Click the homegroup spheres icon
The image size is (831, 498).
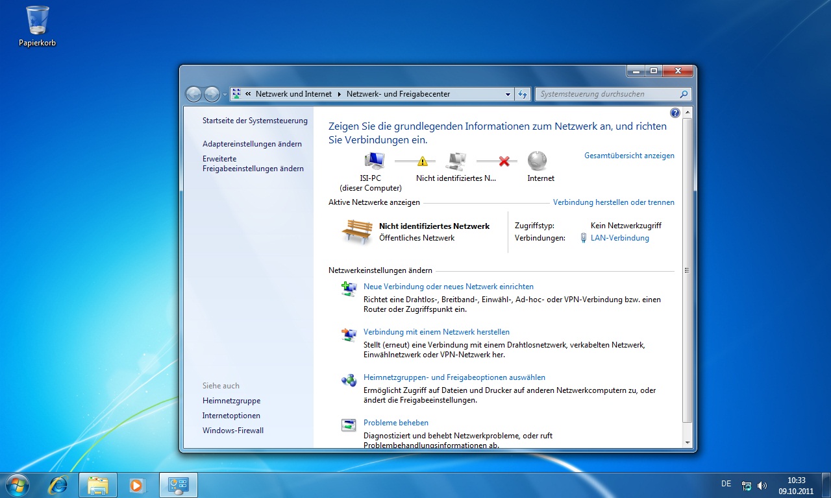pyautogui.click(x=349, y=380)
